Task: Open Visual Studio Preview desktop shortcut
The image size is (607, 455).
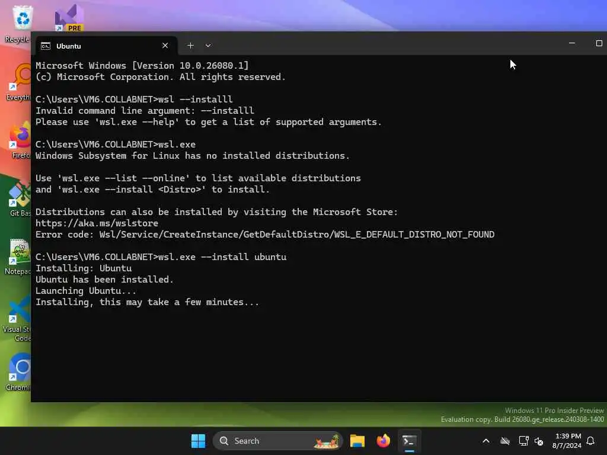Action: pos(70,18)
